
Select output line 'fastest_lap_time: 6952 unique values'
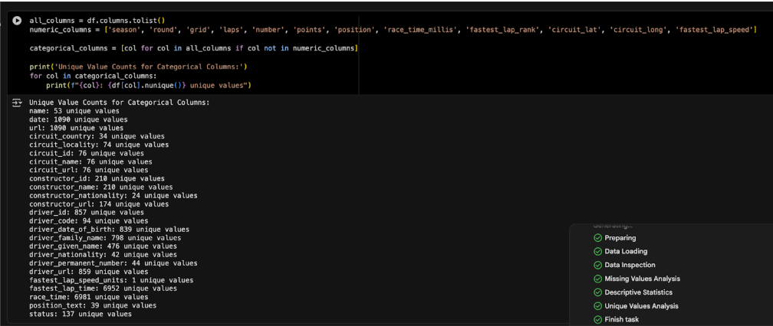tap(103, 289)
